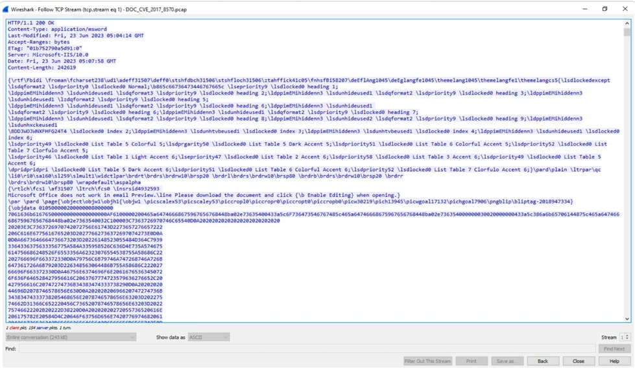Click the 'Find:' label

[x=11, y=349]
